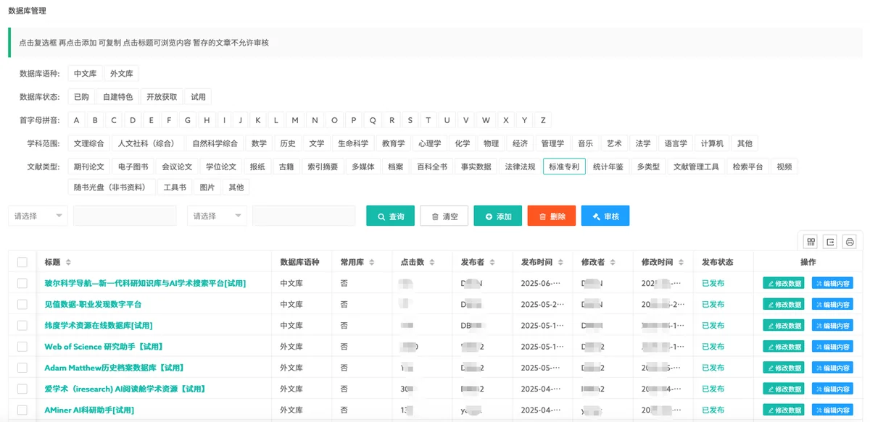Filter by 中文库 language
870x422 pixels.
[85, 74]
